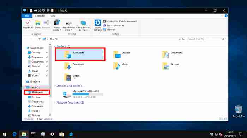Click the Redo arrow in the title bar
The width and height of the screenshot is (247, 138).
coord(48,11)
